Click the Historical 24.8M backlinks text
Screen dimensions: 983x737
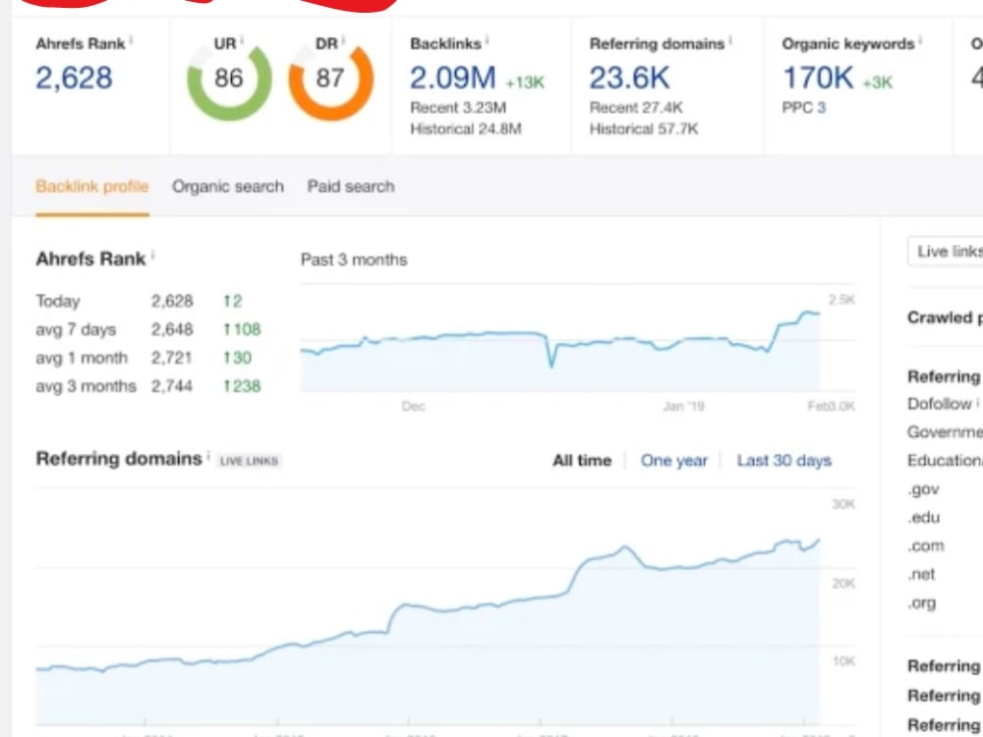[x=466, y=129]
